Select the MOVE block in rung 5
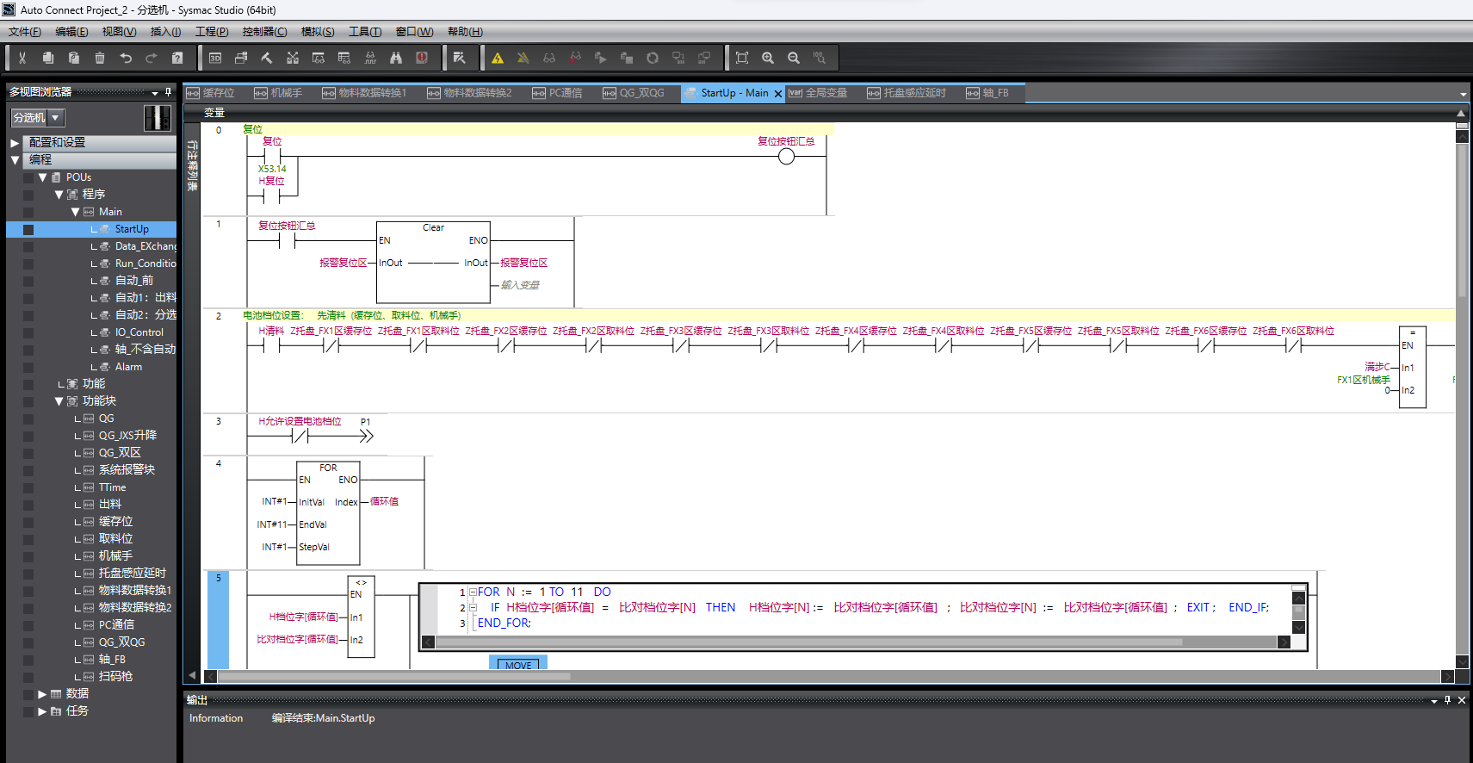This screenshot has width=1473, height=763. pos(518,664)
